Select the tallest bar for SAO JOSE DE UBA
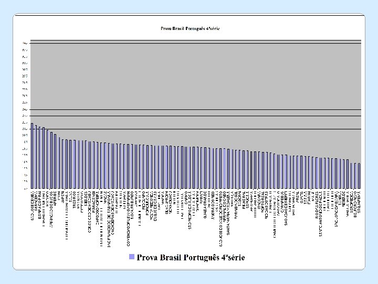Viewport: 378px width, 284px height. pos(32,156)
